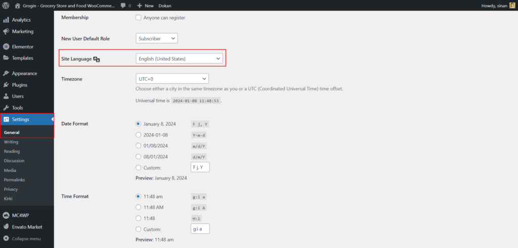
Task: Open the Timezone UTC+0 dropdown
Action: coord(172,79)
